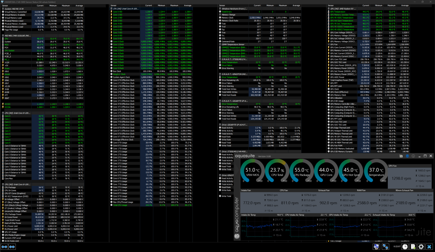The height and width of the screenshot is (252, 435).
Task: Open the remote monitoring network computers icon
Action: click(x=385, y=247)
